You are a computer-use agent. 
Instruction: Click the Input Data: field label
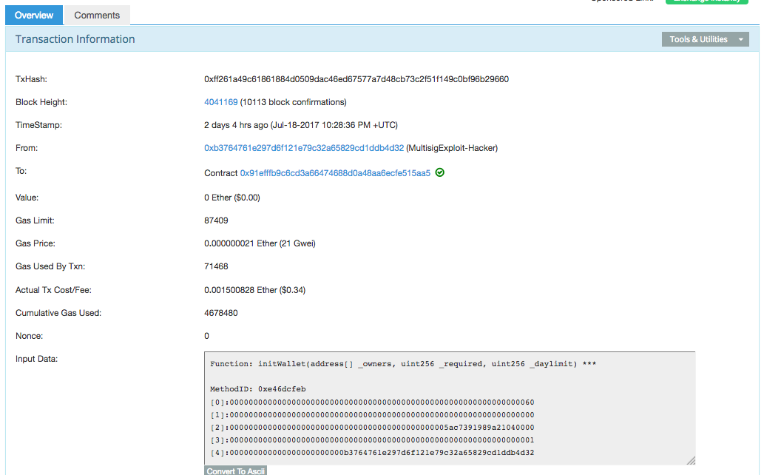[36, 359]
